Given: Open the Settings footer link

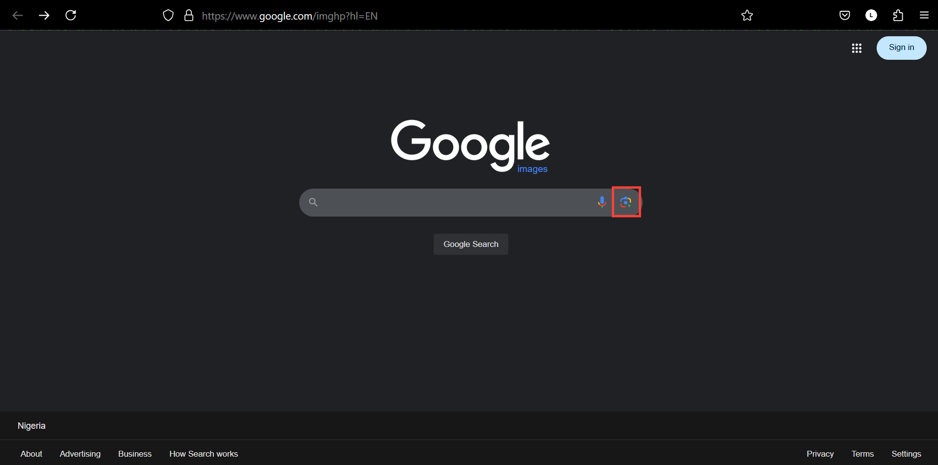Looking at the screenshot, I should [x=906, y=454].
